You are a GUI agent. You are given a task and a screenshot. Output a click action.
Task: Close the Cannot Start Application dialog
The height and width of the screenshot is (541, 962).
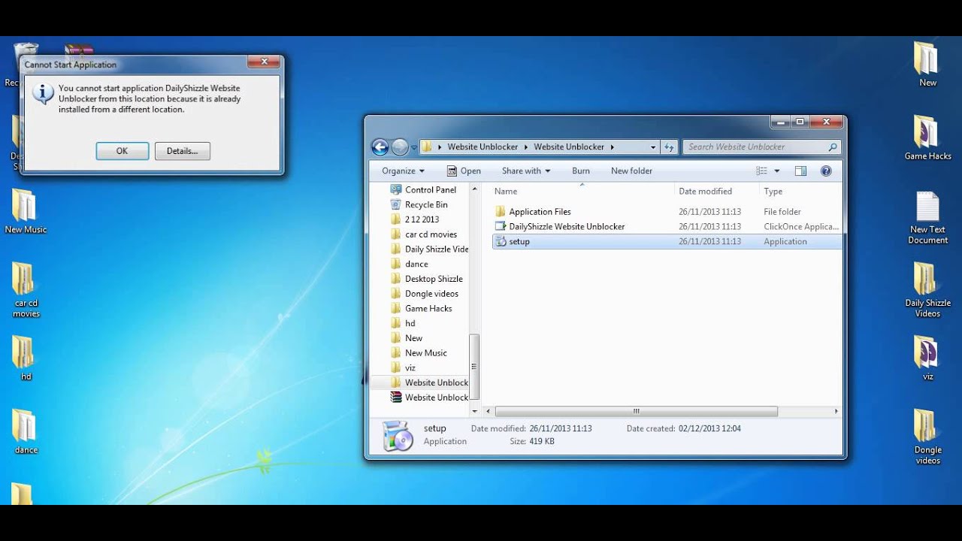[264, 62]
